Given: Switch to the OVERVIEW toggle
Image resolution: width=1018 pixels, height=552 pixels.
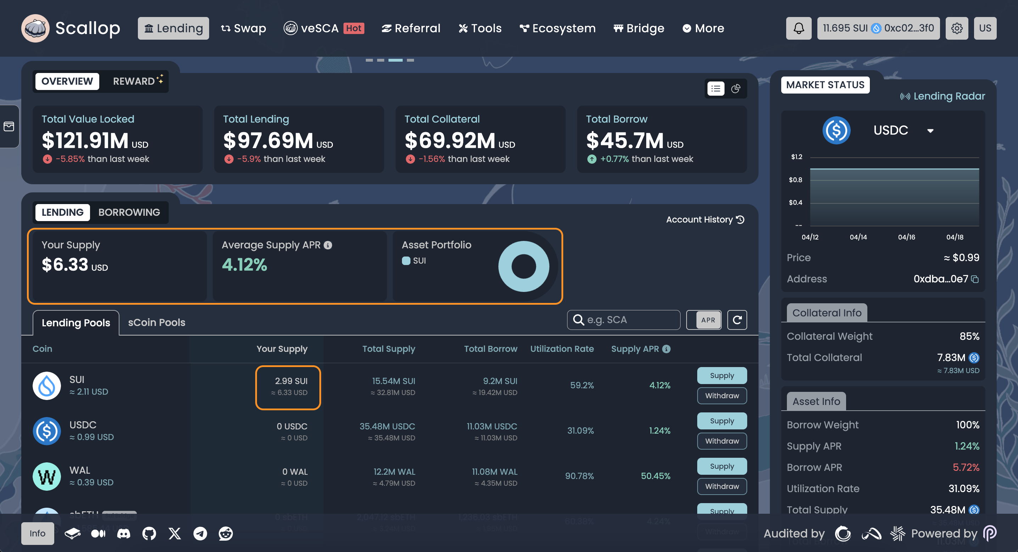Looking at the screenshot, I should click(67, 81).
